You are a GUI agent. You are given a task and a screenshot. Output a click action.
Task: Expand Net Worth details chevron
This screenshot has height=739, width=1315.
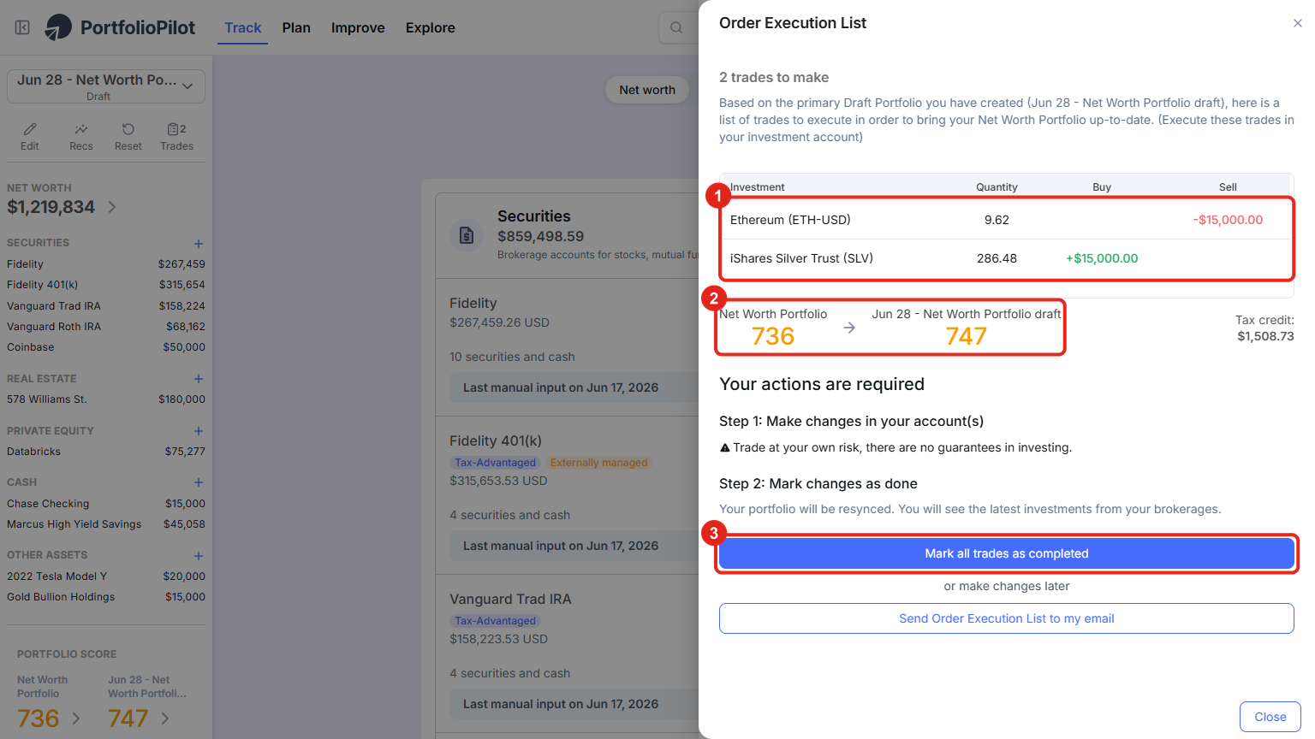(112, 207)
